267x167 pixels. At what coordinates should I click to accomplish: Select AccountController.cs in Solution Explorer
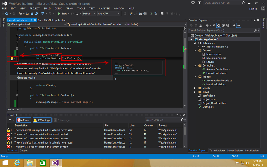click(218, 69)
